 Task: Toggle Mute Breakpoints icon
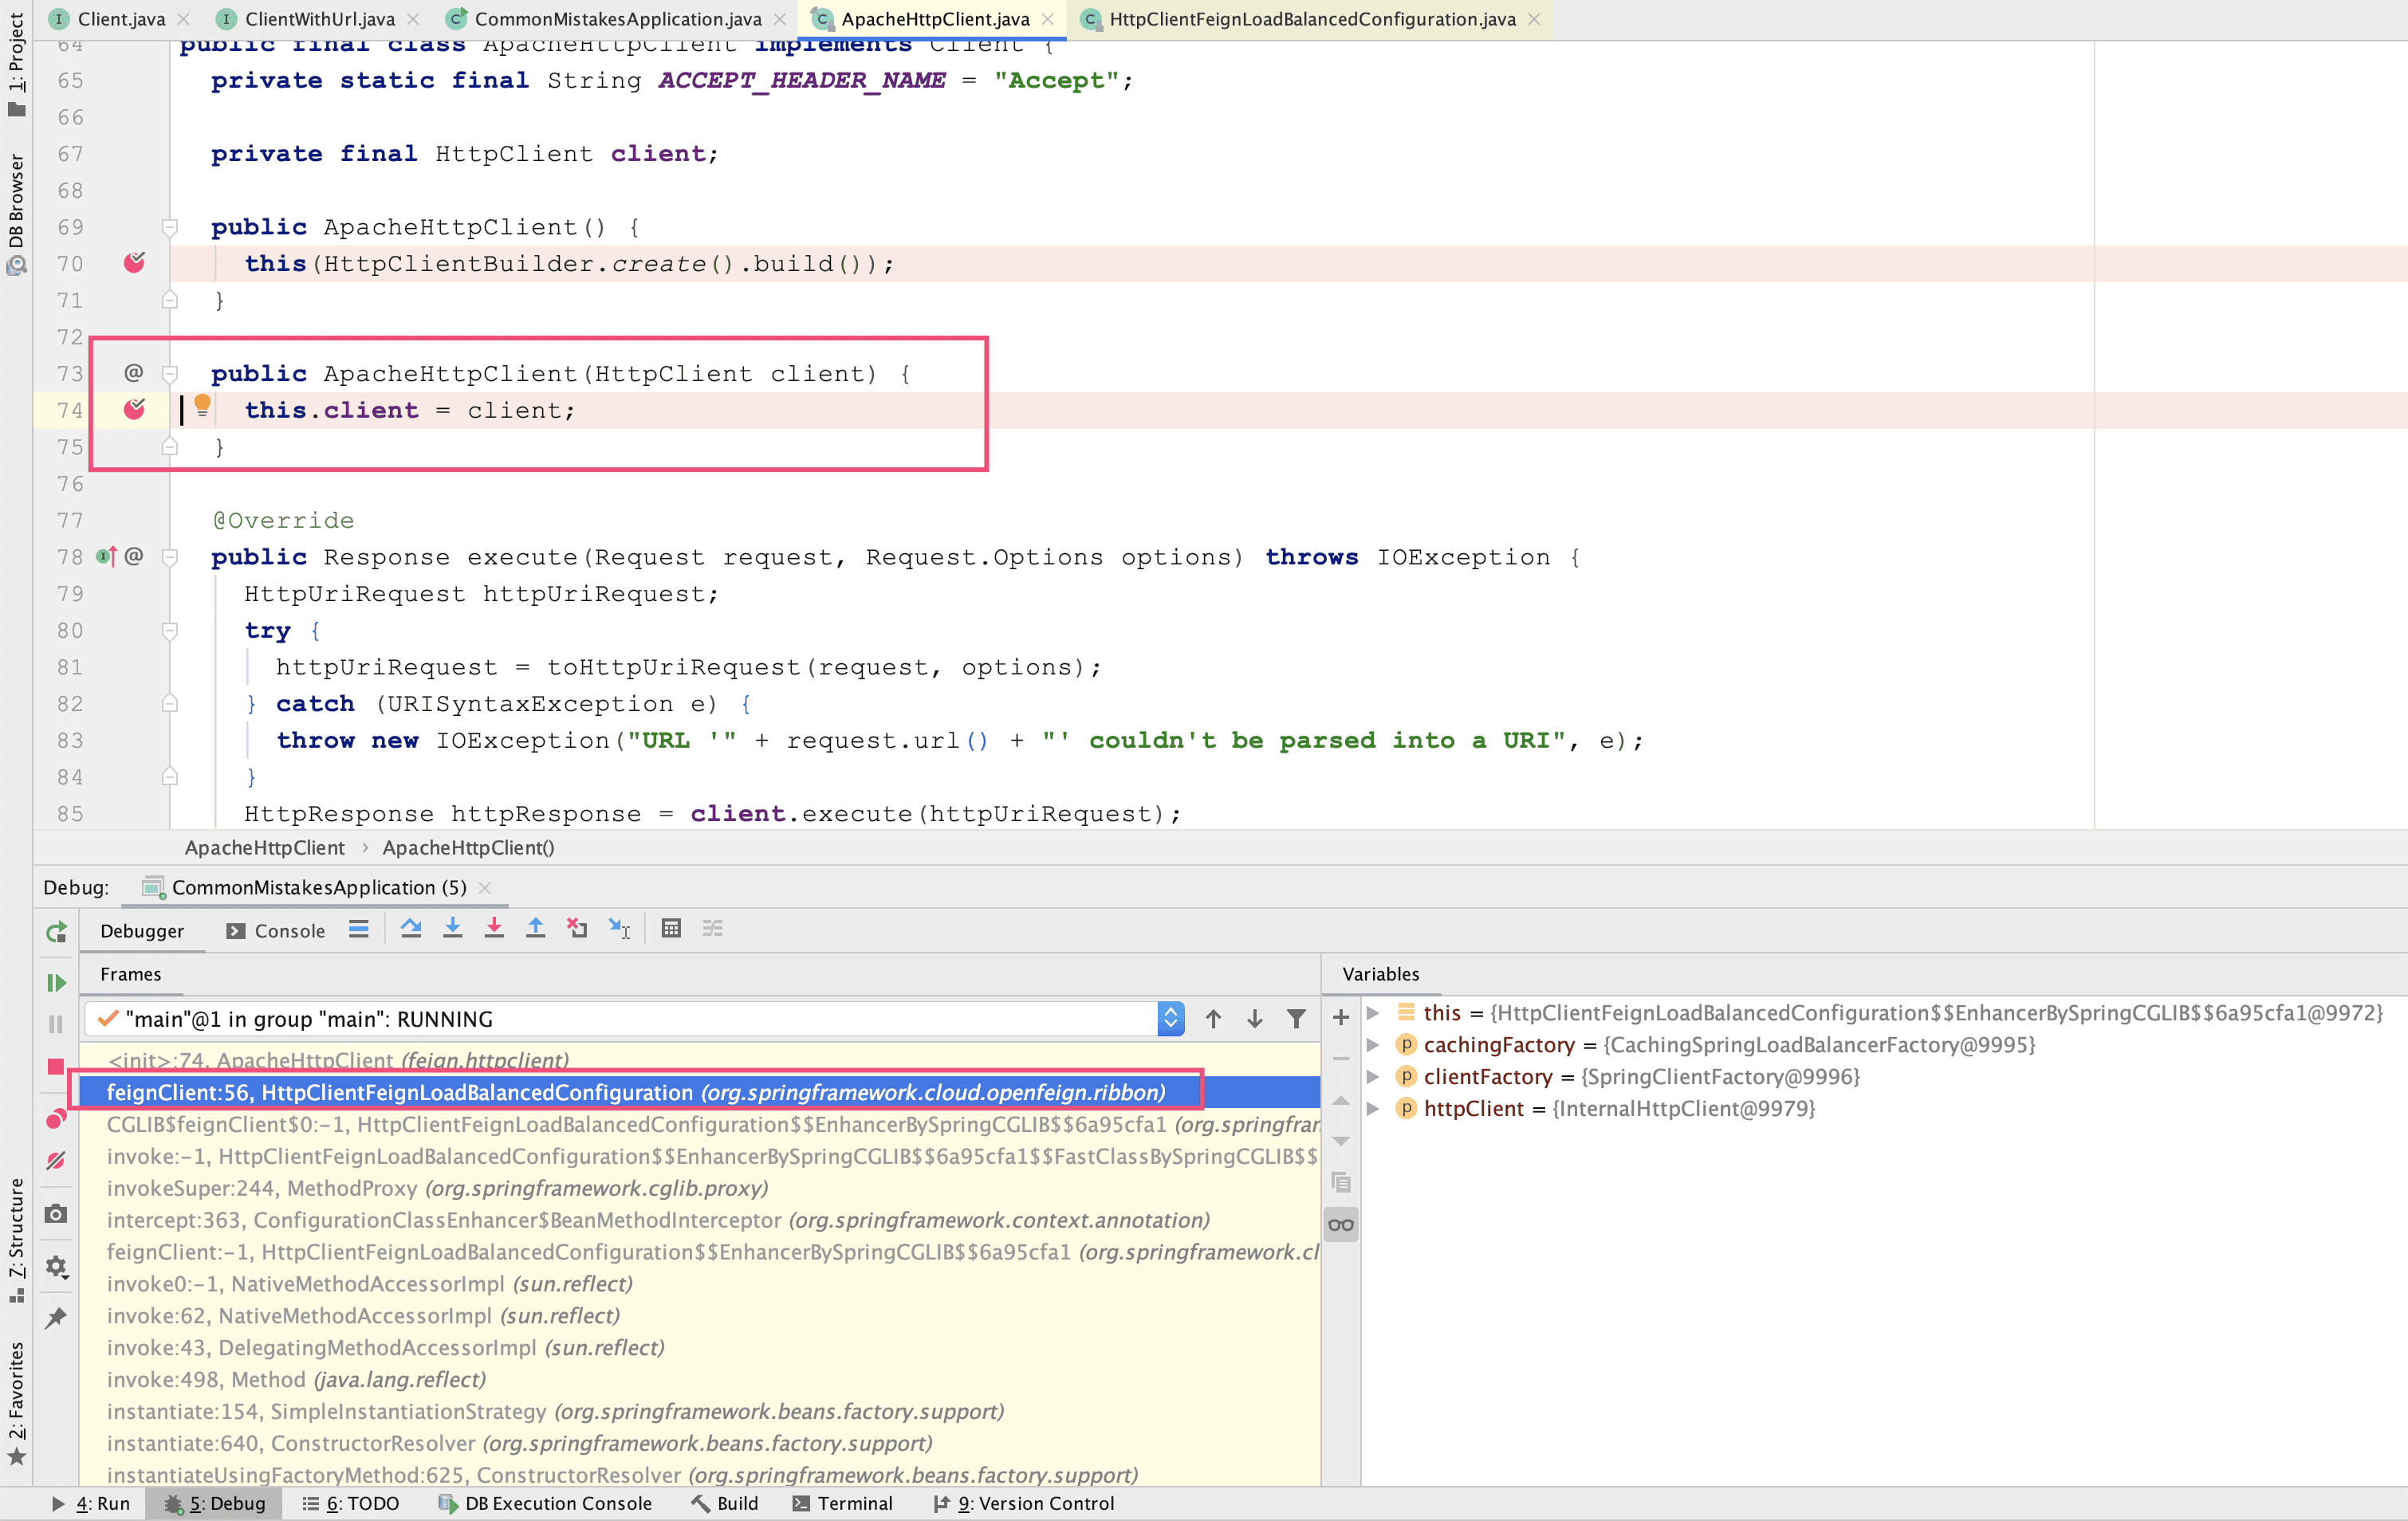point(56,1161)
